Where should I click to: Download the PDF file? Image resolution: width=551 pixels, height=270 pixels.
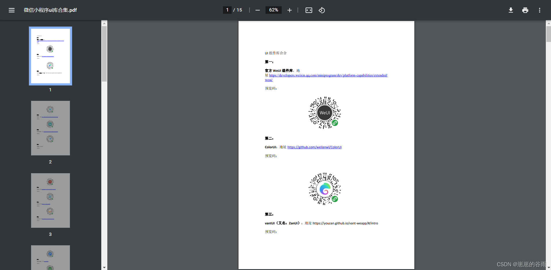[x=511, y=10]
